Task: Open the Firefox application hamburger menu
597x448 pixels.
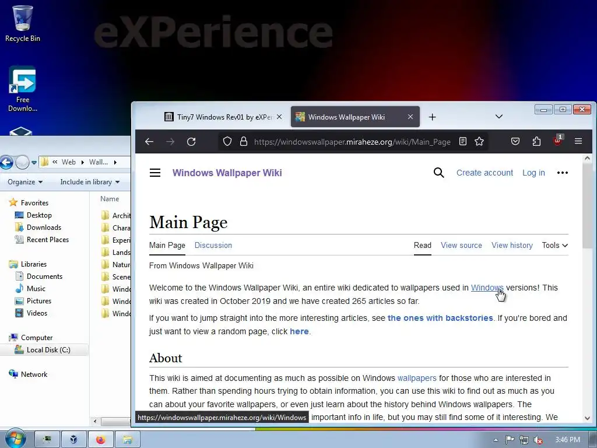Action: pyautogui.click(x=578, y=141)
